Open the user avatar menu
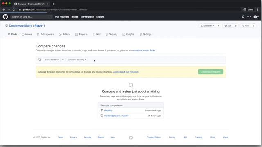Screen dimensions: 262x147 [x=256, y=17]
